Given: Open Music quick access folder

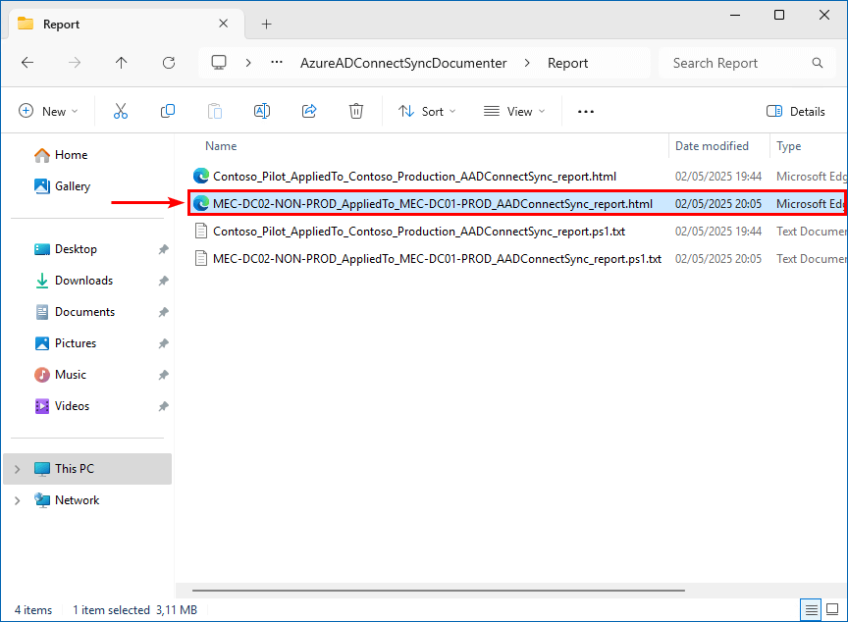Looking at the screenshot, I should [x=71, y=375].
